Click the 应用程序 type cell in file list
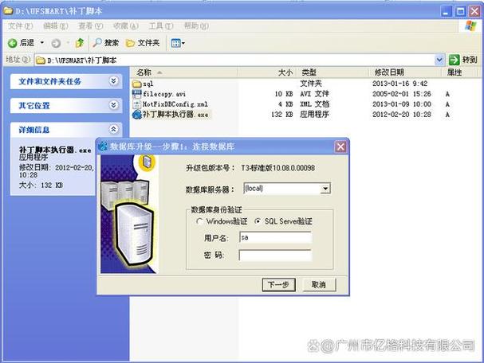The width and height of the screenshot is (484, 363). click(x=314, y=115)
